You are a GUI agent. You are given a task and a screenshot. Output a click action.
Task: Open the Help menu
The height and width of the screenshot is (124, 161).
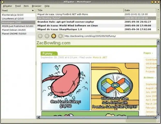[x=47, y=6]
